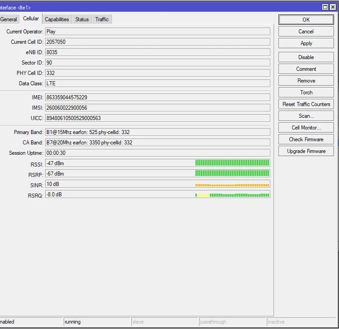The height and width of the screenshot is (329, 339).
Task: Select the Cellular tab
Action: coord(31,19)
